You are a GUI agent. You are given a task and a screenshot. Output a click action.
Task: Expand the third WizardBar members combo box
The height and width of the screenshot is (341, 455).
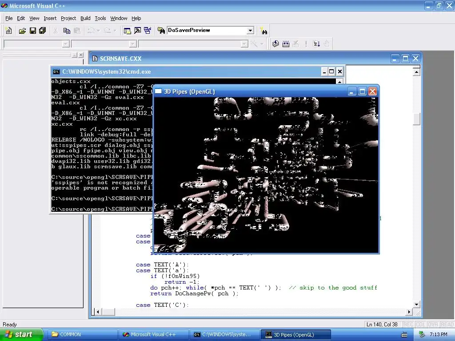click(244, 44)
